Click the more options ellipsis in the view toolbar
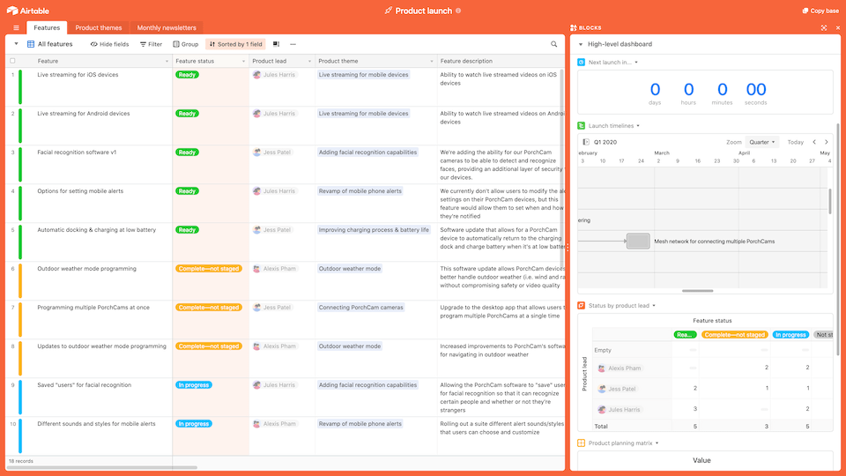 click(x=293, y=44)
